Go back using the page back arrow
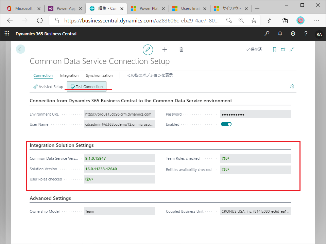This screenshot has height=244, width=326. click(21, 49)
